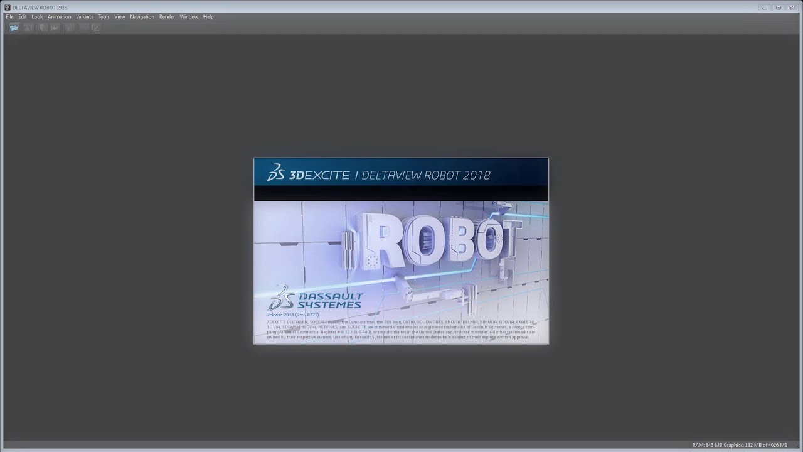Open the Animation menu

click(x=60, y=17)
